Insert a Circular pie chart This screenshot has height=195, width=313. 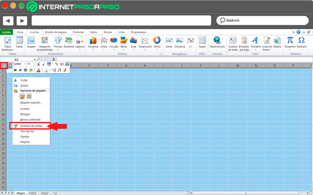pyautogui.click(x=114, y=44)
